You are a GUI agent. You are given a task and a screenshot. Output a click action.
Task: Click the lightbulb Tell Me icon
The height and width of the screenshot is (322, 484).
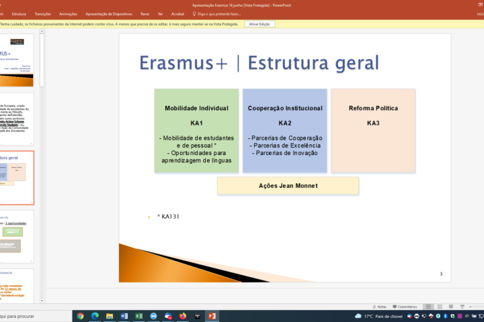click(194, 14)
